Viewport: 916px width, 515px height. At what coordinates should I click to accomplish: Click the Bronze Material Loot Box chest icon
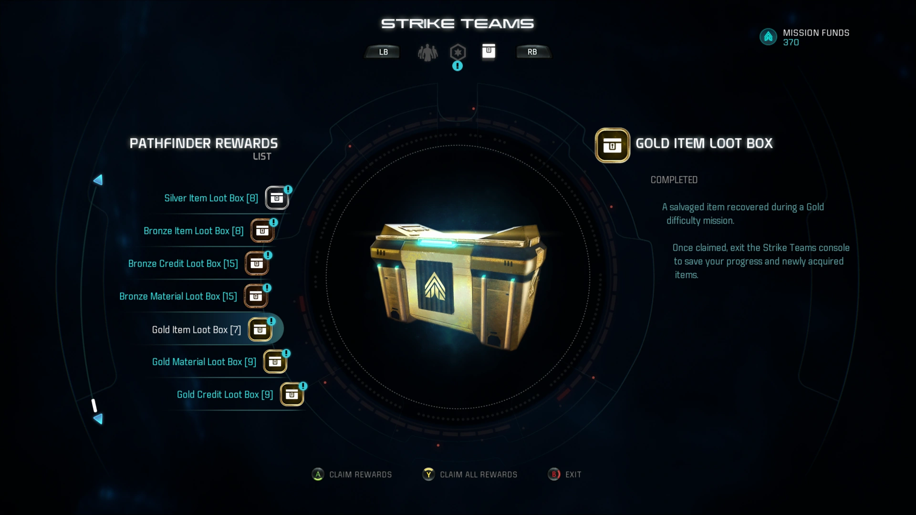[256, 296]
